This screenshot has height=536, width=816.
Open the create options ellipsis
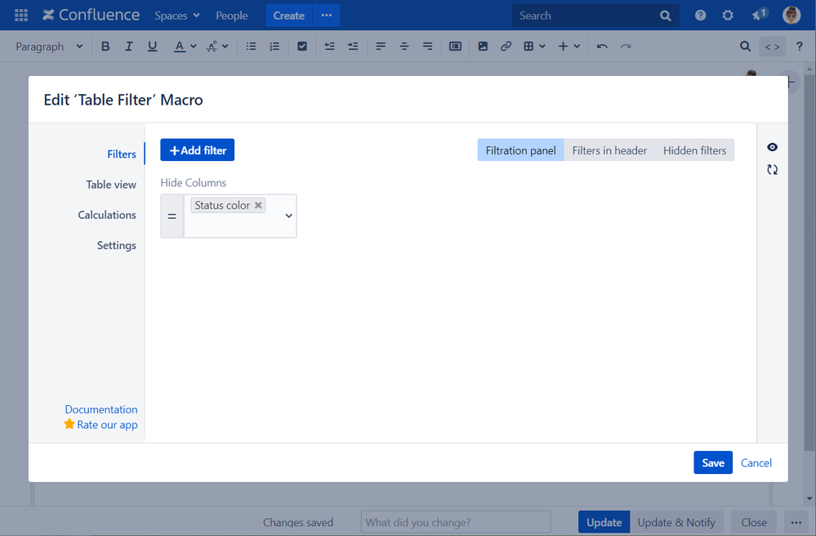pos(326,16)
